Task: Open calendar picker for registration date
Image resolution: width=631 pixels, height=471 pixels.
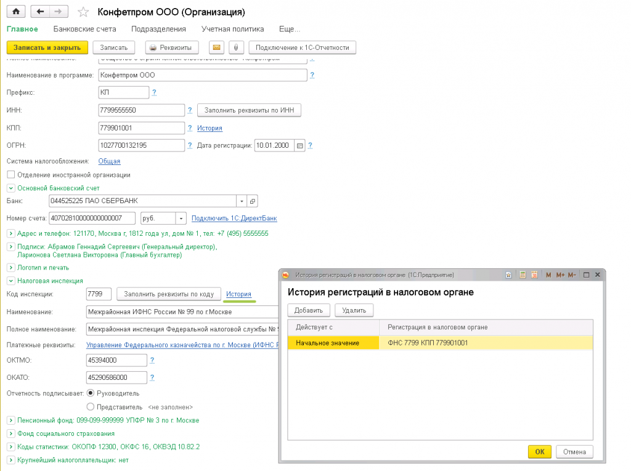Action: (299, 146)
